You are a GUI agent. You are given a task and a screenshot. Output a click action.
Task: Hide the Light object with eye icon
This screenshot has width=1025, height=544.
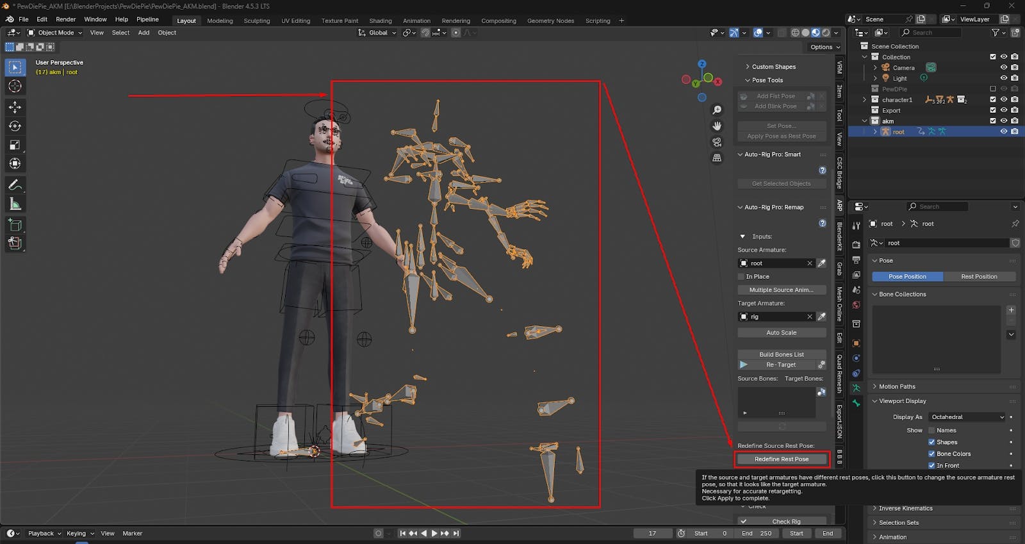1004,78
